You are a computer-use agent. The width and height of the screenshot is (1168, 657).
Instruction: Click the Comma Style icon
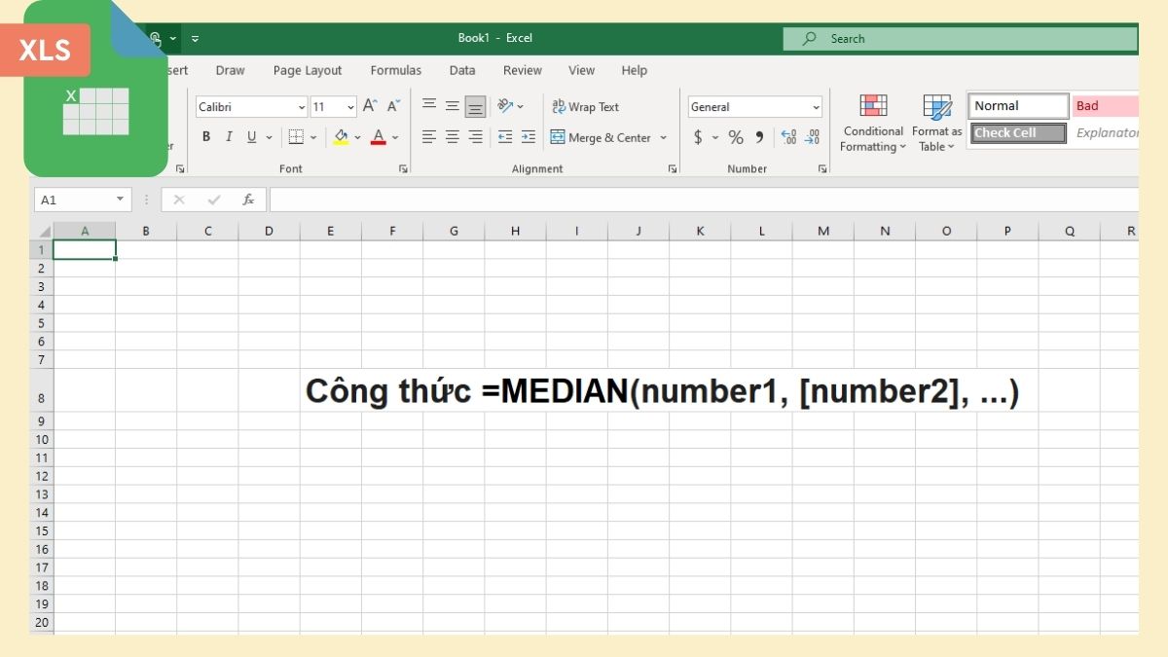click(759, 137)
